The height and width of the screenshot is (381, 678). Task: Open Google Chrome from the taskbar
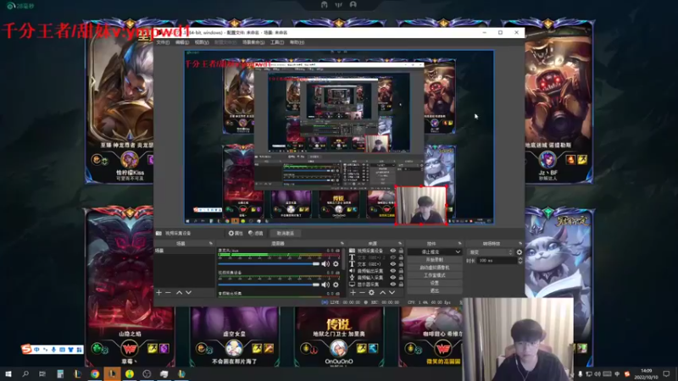(95, 373)
